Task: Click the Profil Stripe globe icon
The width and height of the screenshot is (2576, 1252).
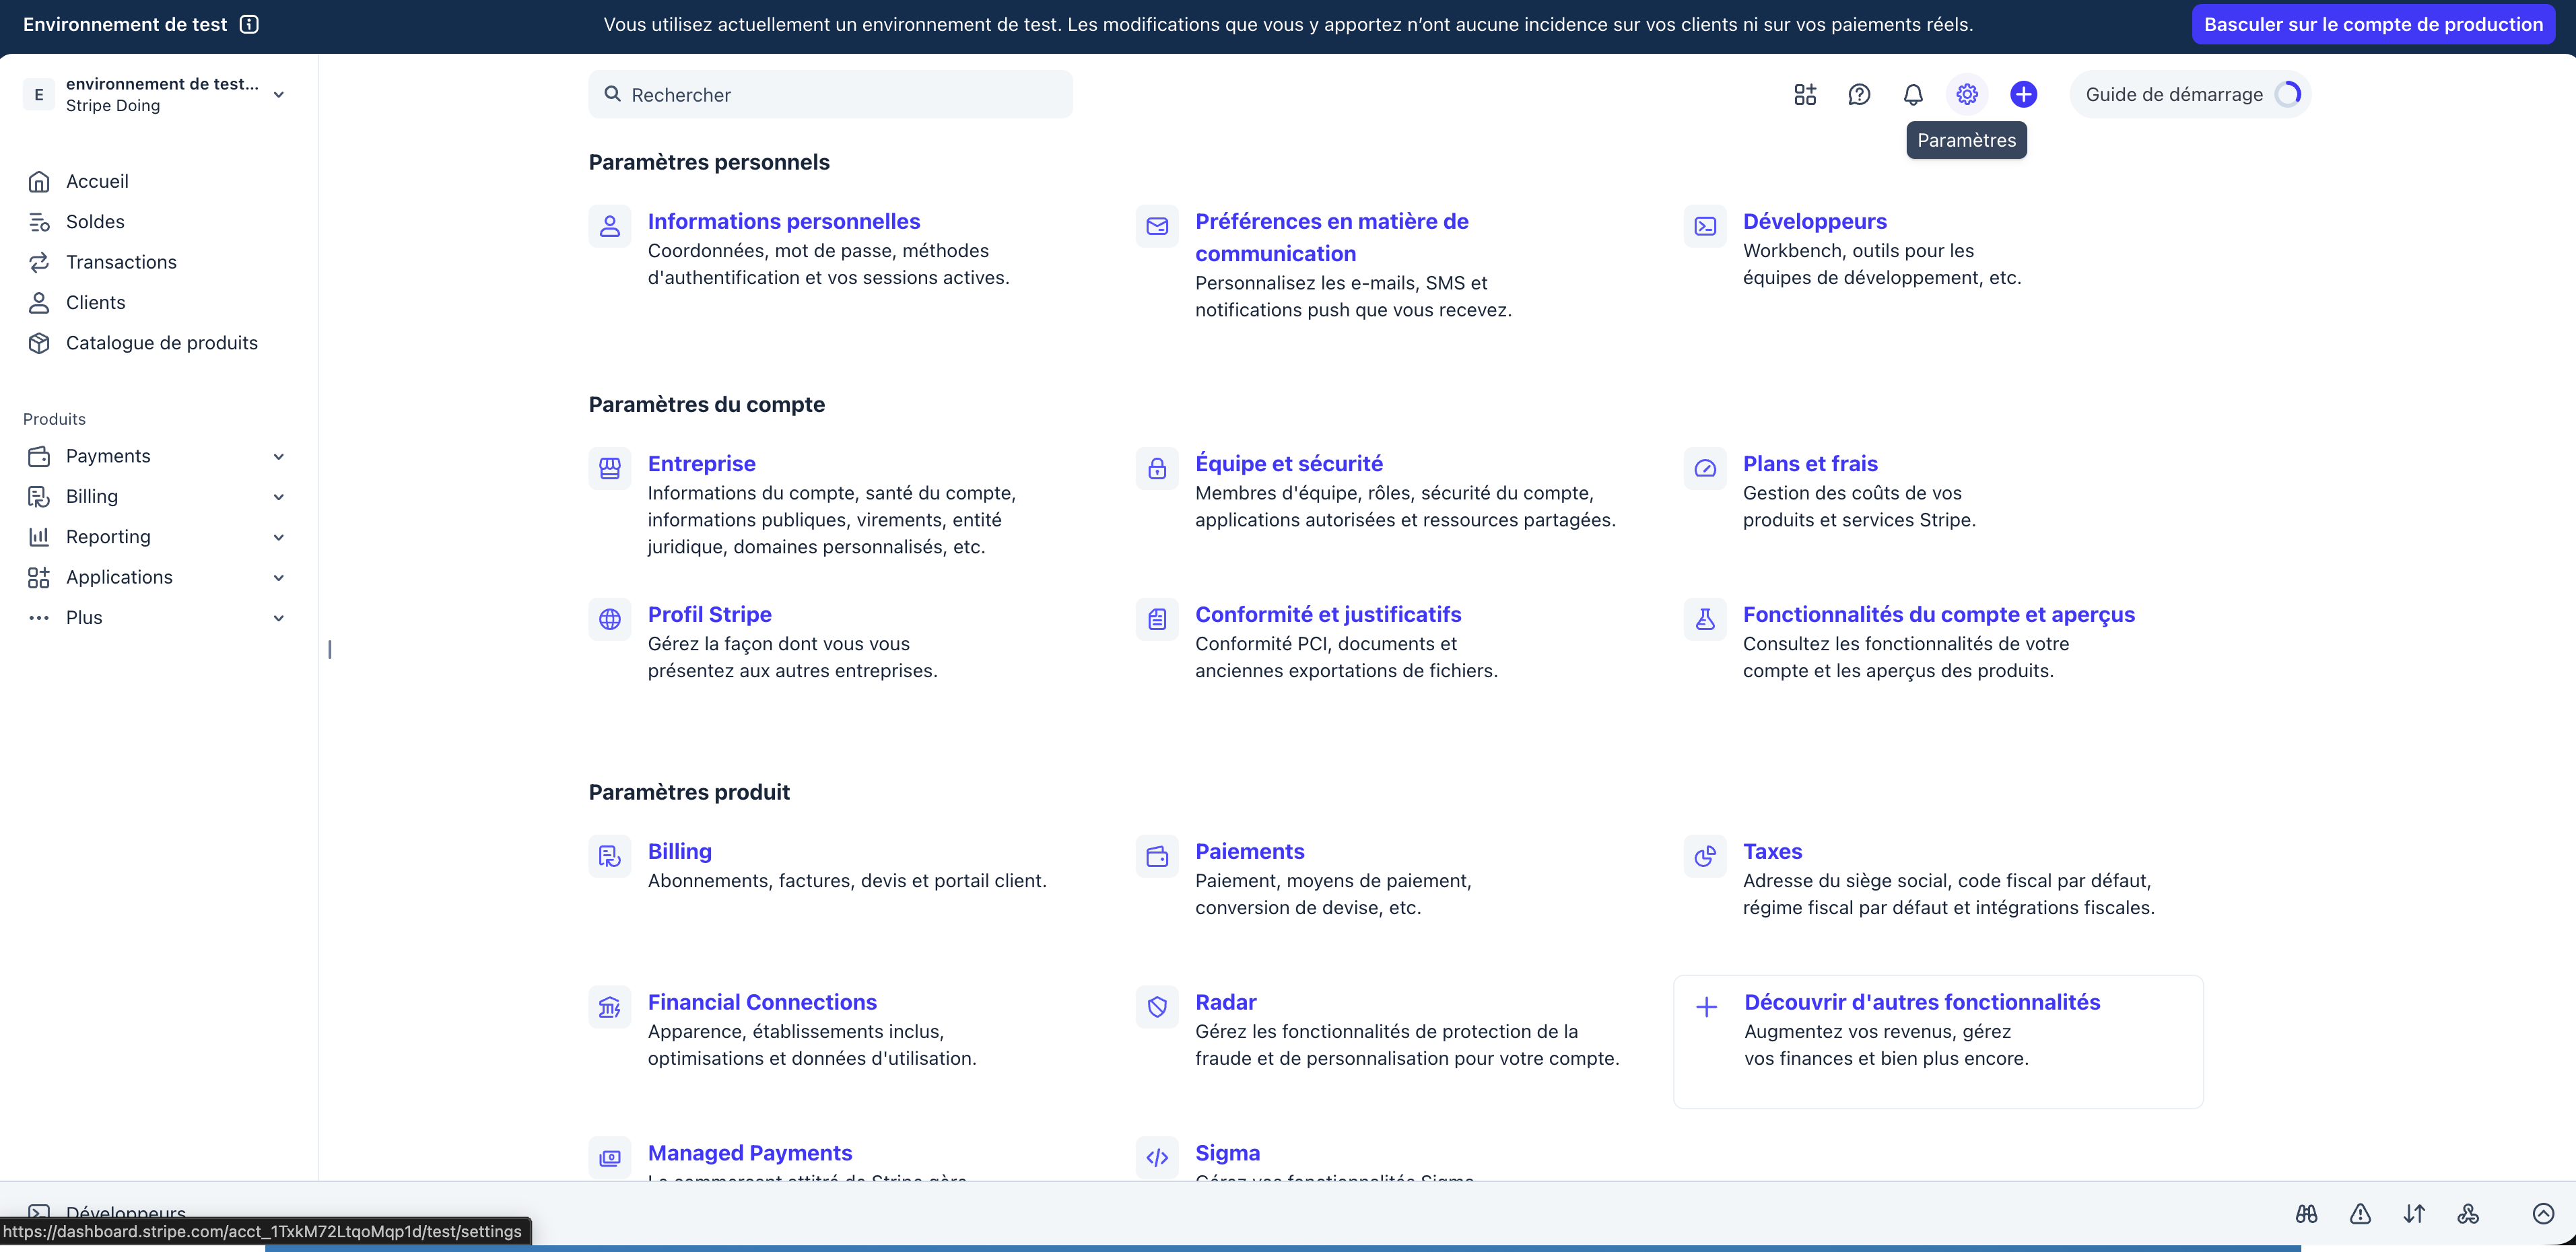Action: [610, 619]
